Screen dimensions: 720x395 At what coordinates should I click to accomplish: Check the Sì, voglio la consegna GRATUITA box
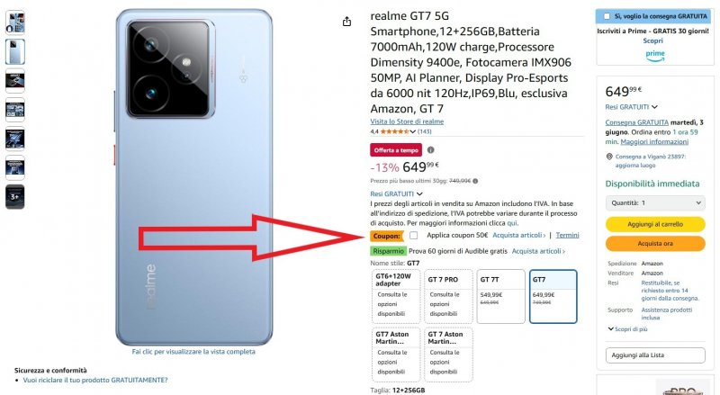(607, 16)
